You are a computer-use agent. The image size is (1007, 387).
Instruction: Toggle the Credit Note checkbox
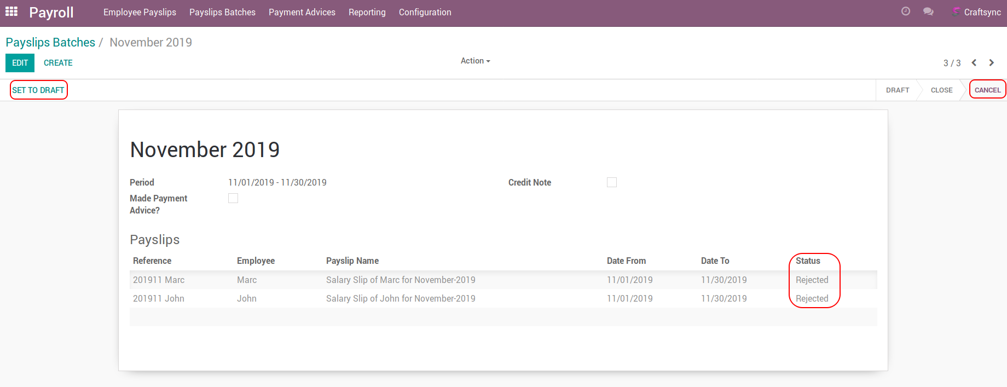click(612, 182)
